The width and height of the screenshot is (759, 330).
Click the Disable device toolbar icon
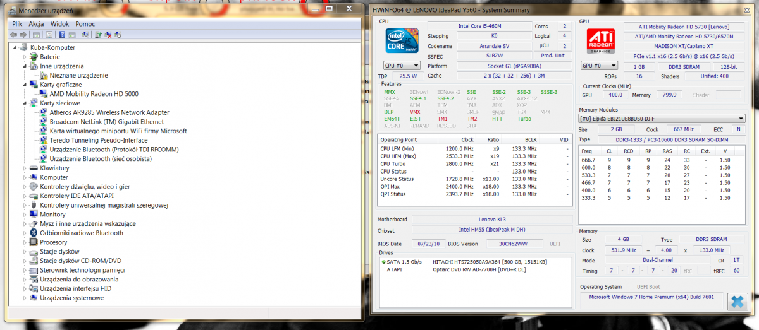118,35
